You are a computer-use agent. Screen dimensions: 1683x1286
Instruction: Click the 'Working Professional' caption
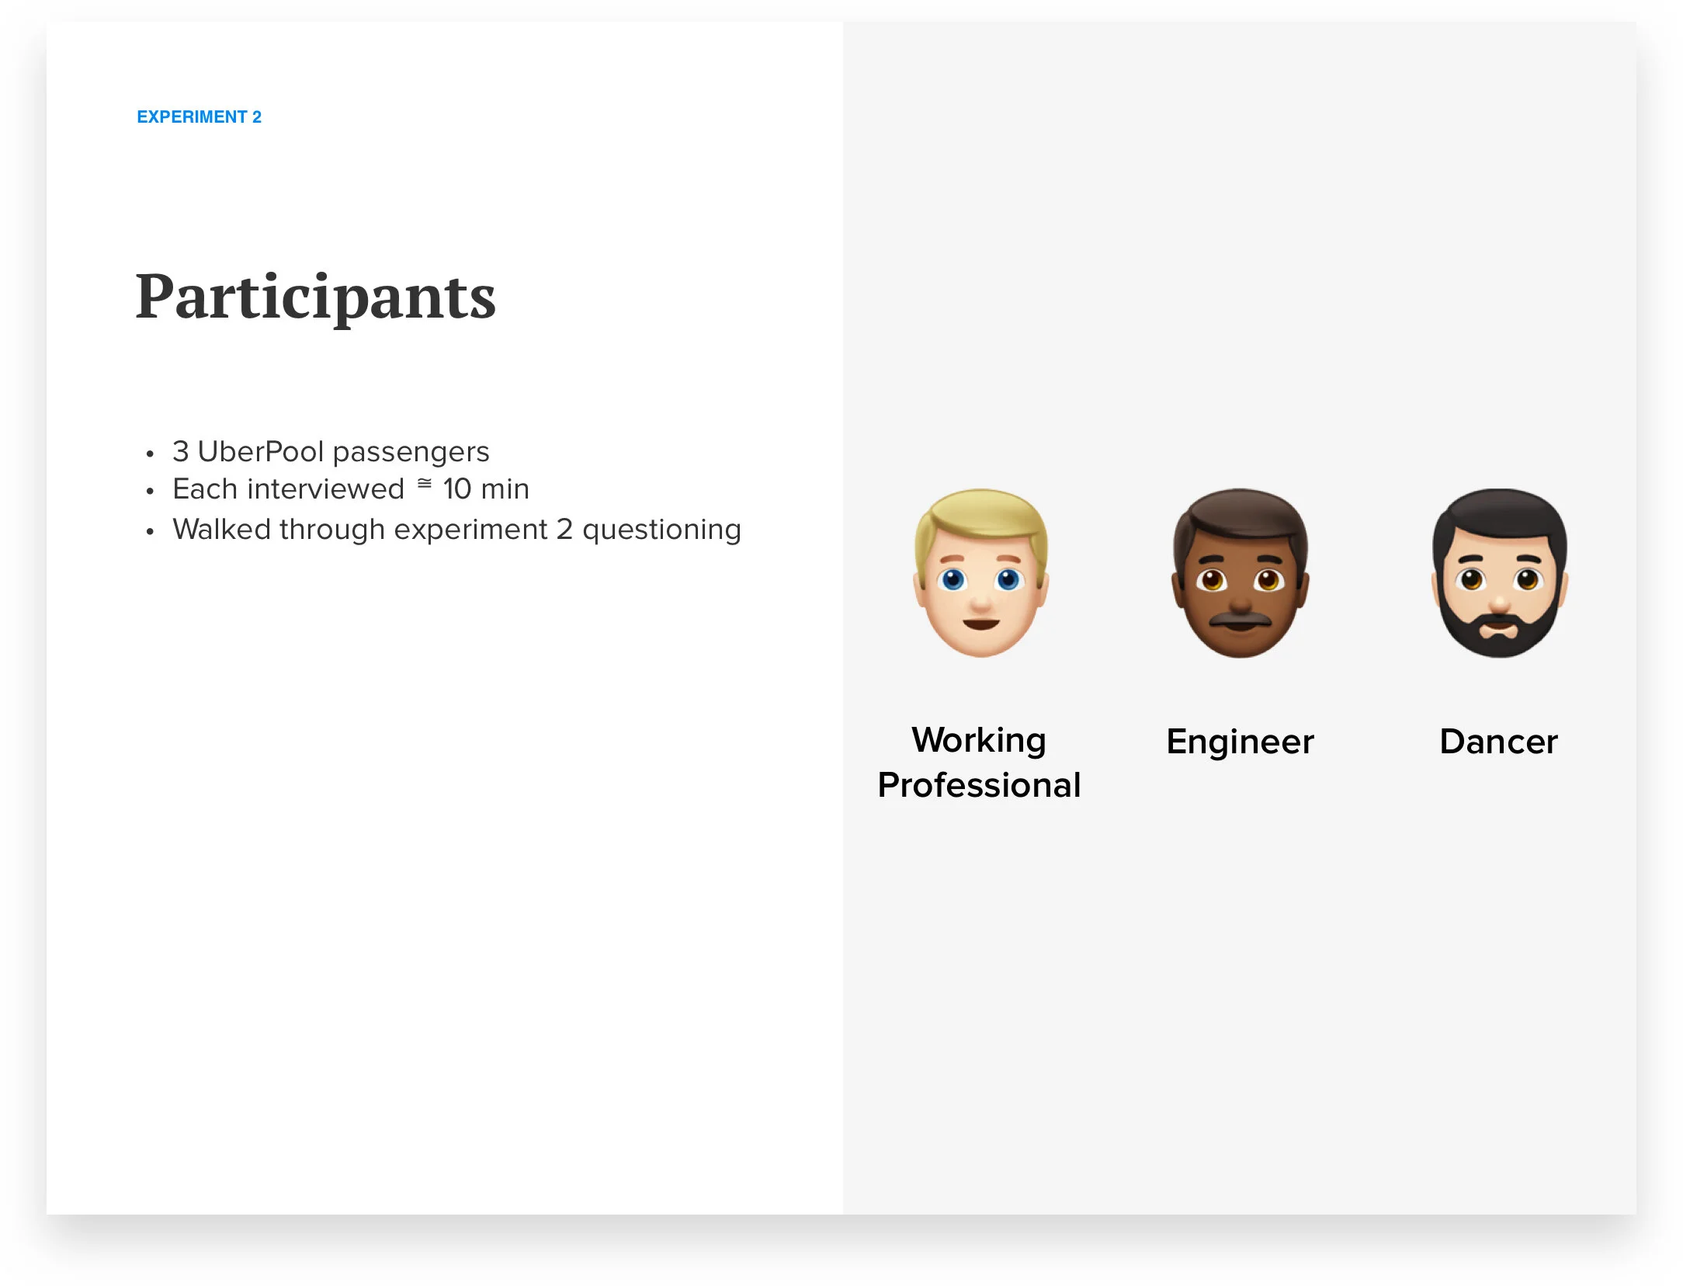[979, 763]
